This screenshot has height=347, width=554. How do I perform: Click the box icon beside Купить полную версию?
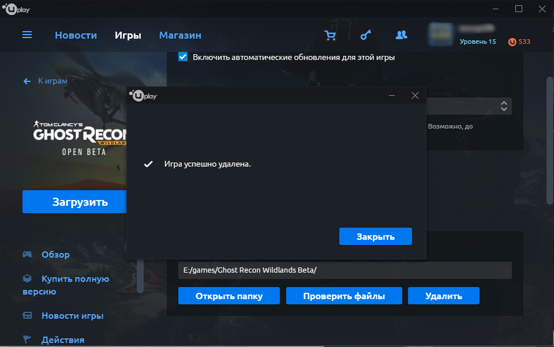tap(27, 278)
